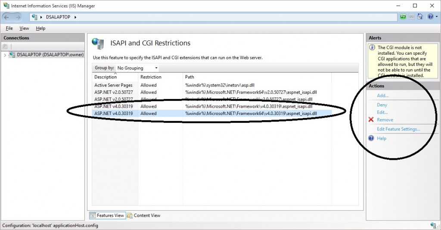Click the Back navigation arrow

click(x=6, y=17)
